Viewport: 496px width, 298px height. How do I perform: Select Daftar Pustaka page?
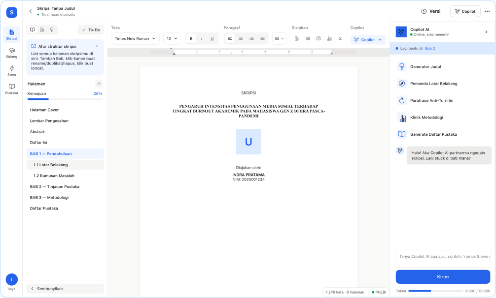pyautogui.click(x=65, y=209)
